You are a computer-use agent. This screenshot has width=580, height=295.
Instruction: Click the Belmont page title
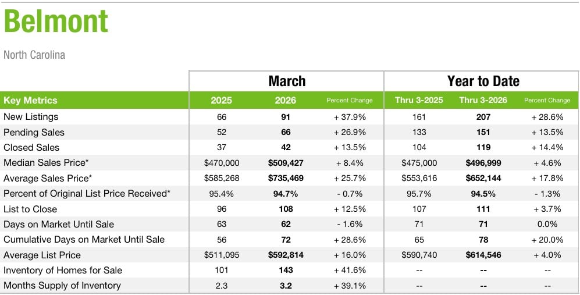coord(56,23)
